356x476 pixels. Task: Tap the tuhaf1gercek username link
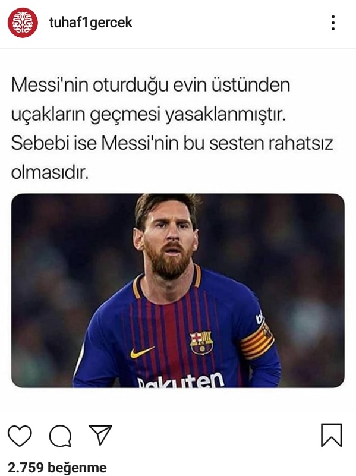point(90,23)
